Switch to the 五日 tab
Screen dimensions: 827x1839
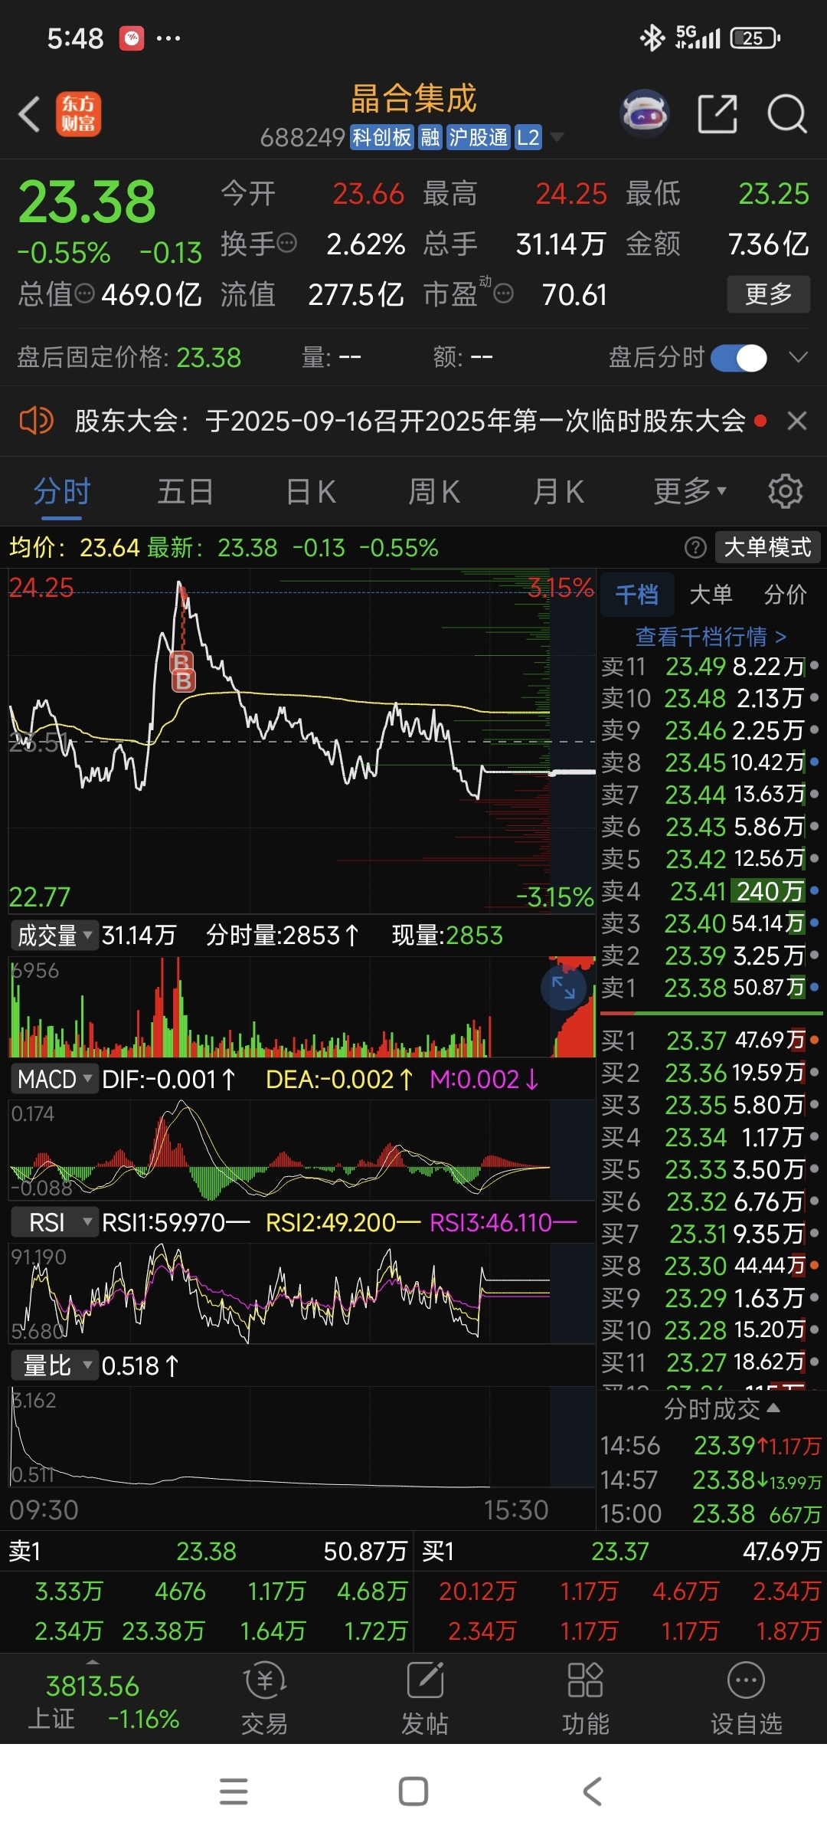click(185, 491)
